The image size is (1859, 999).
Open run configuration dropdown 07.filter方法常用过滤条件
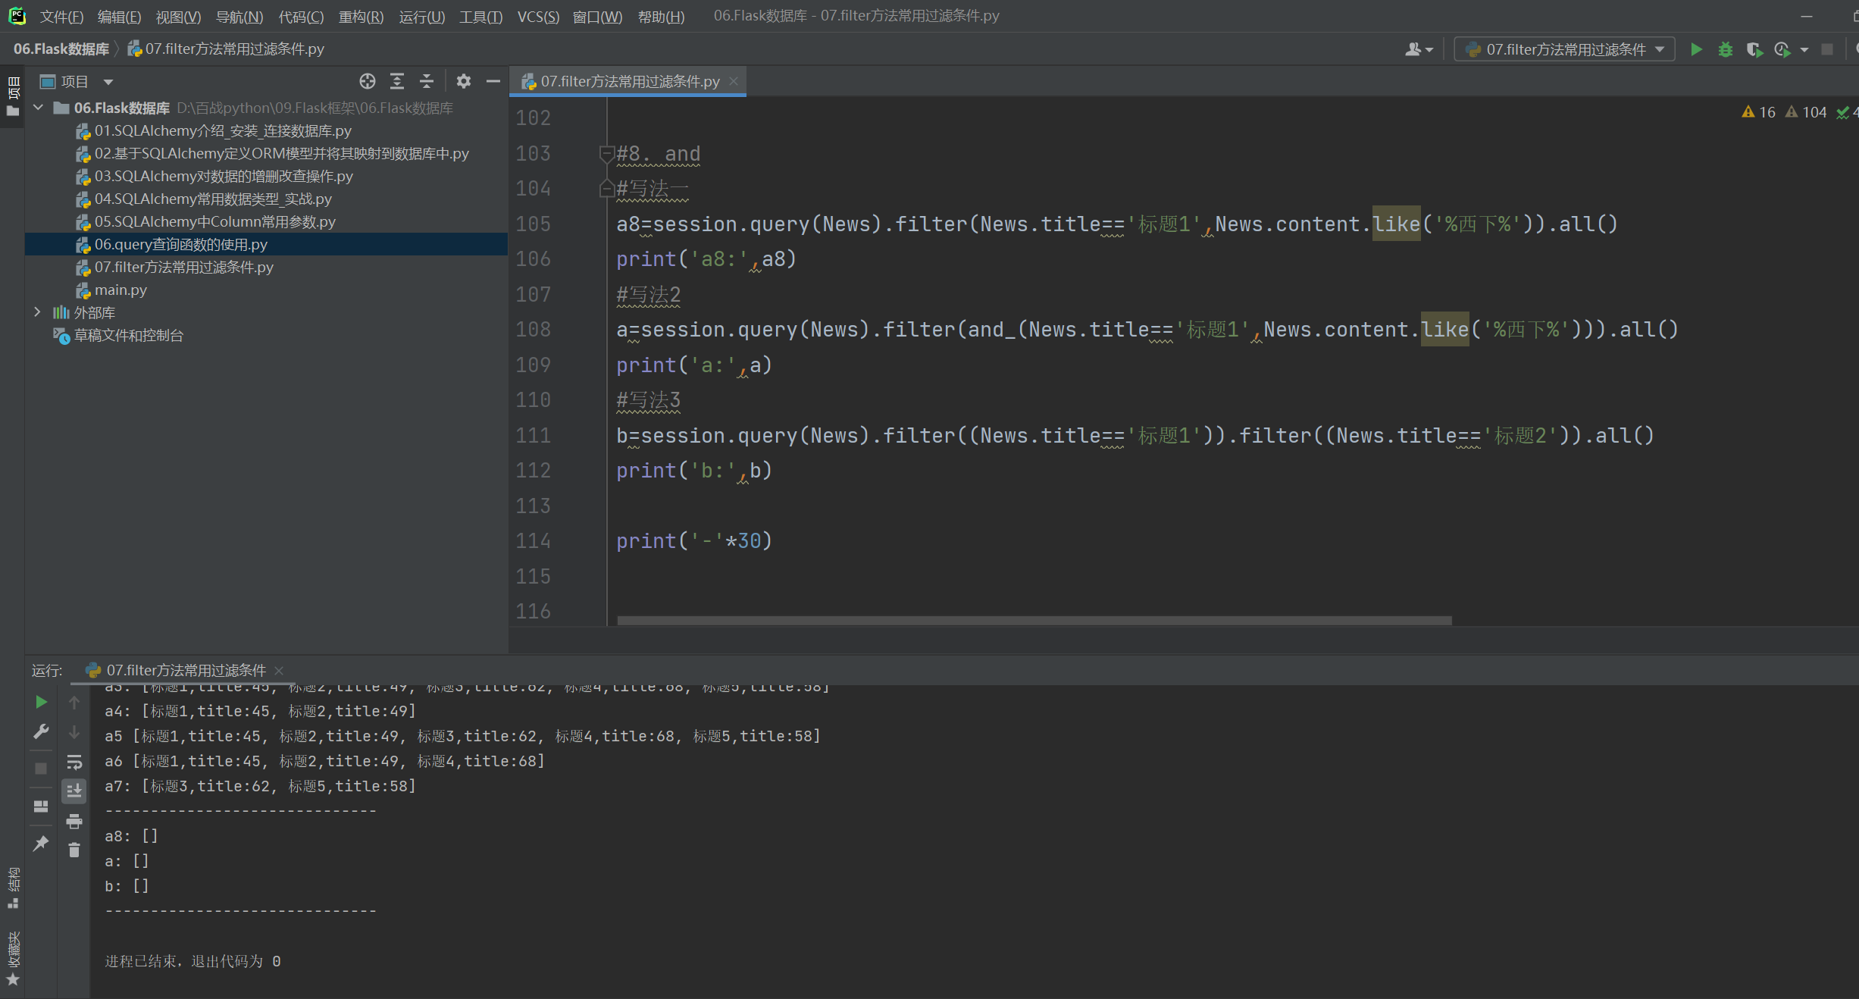pyautogui.click(x=1564, y=49)
